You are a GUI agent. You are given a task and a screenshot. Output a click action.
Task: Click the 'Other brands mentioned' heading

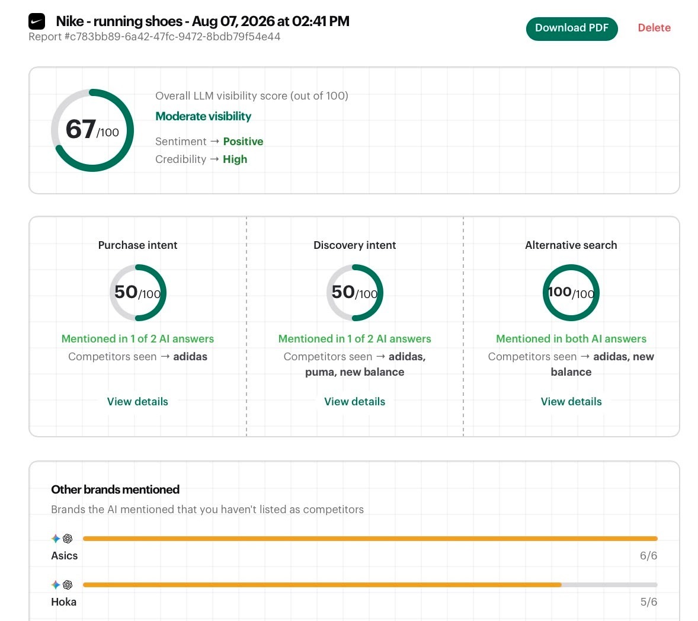pos(116,489)
